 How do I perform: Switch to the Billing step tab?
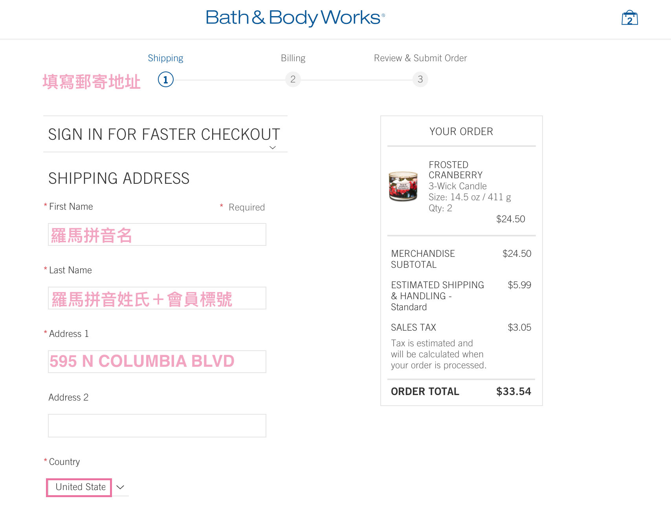coord(293,58)
